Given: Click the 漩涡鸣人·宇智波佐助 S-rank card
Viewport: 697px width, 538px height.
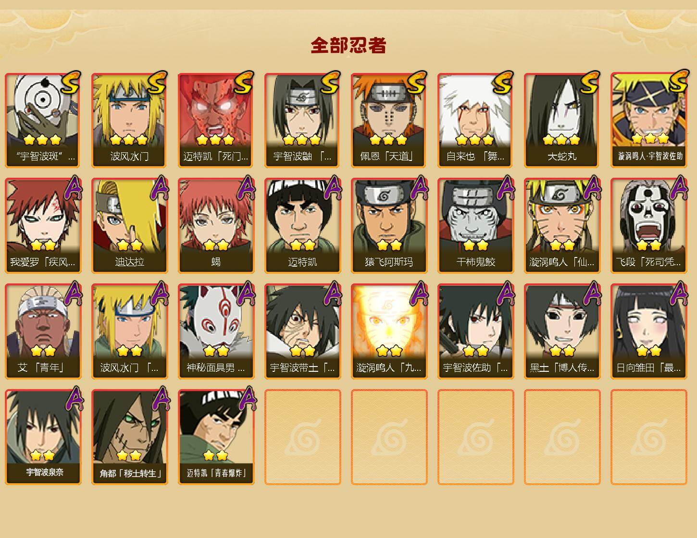Looking at the screenshot, I should coord(648,120).
